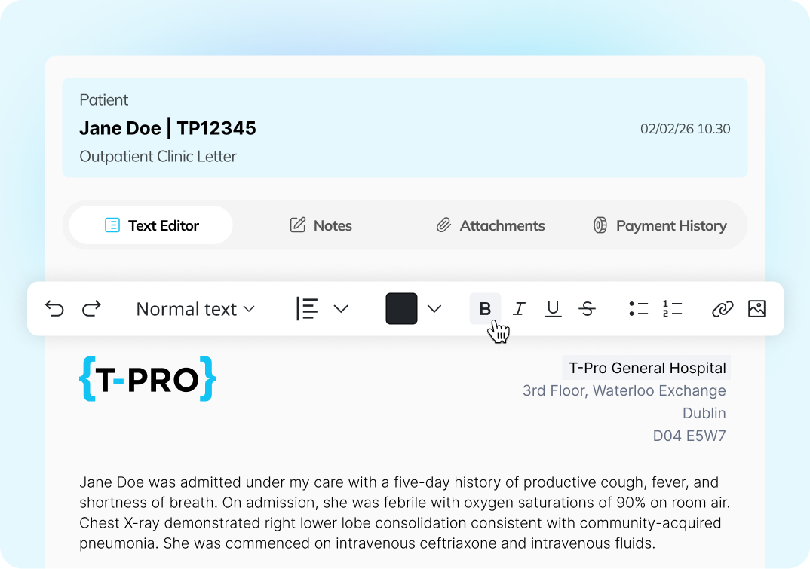Click the T-PRO logo in the letter

pos(148,379)
